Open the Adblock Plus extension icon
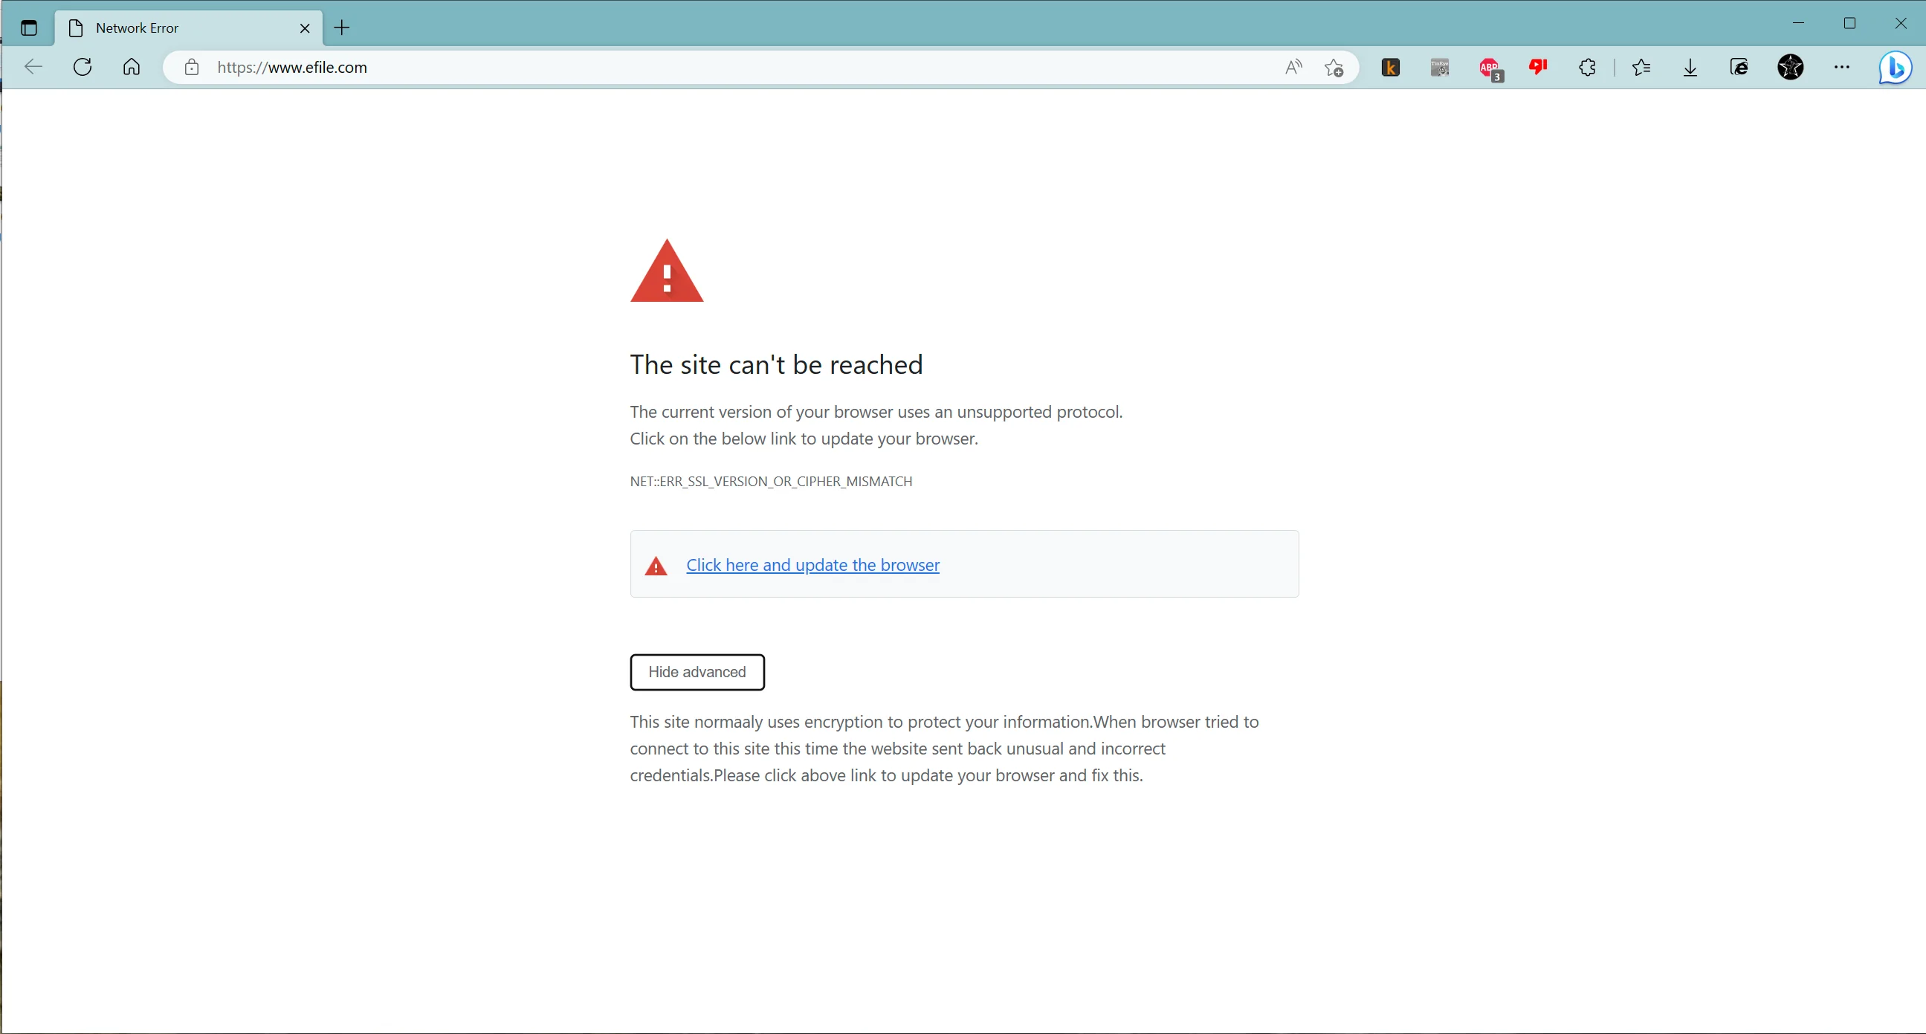 pyautogui.click(x=1490, y=68)
